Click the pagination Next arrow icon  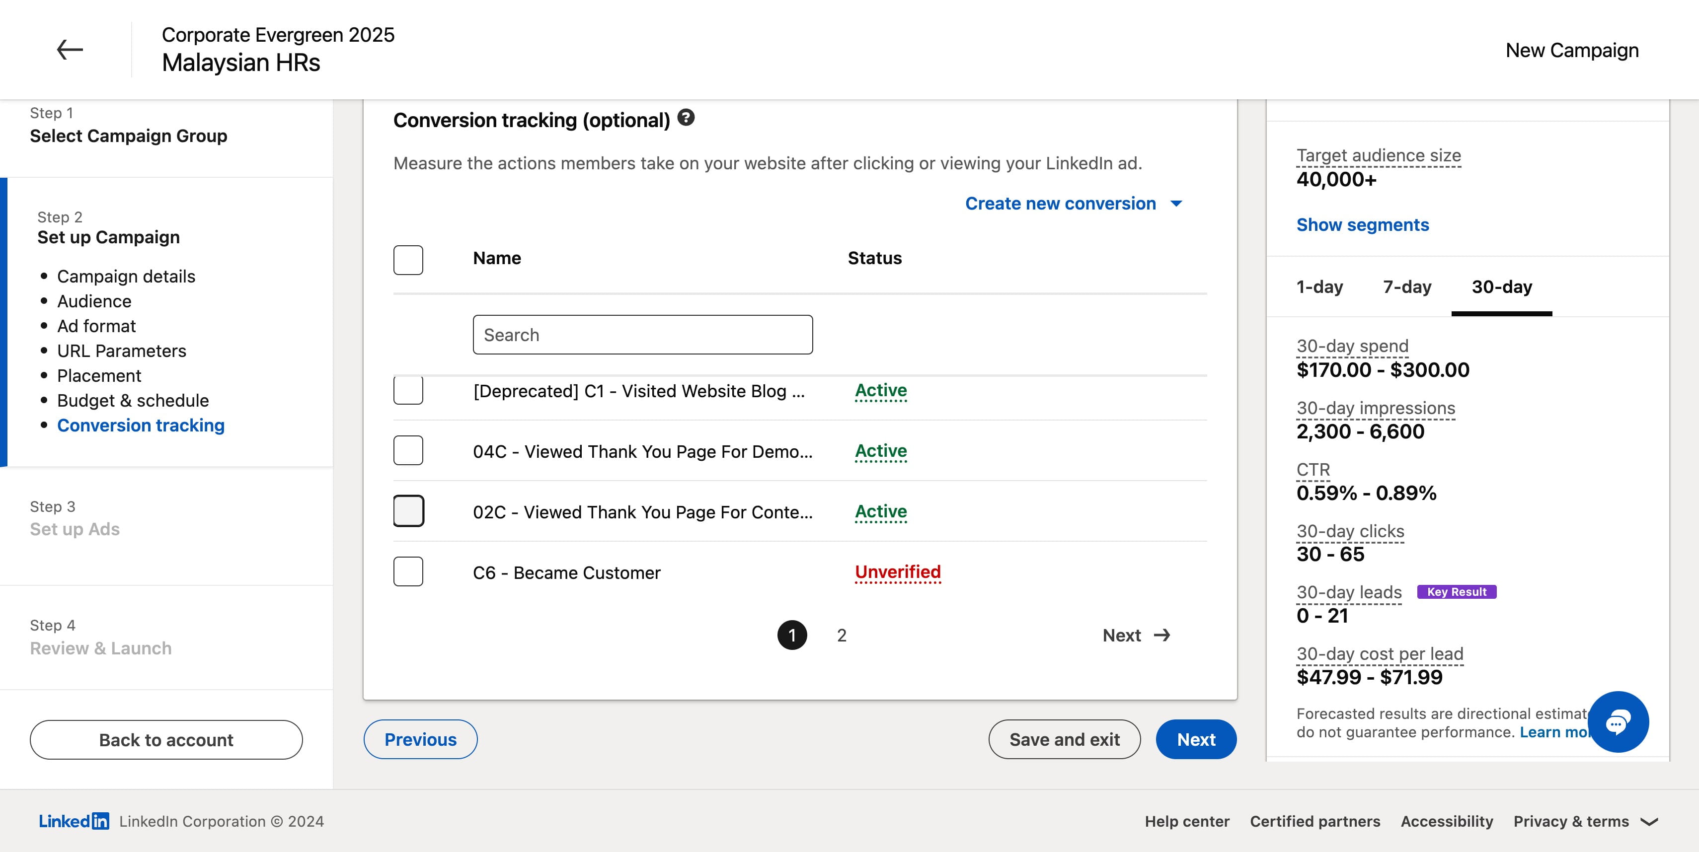(1162, 635)
